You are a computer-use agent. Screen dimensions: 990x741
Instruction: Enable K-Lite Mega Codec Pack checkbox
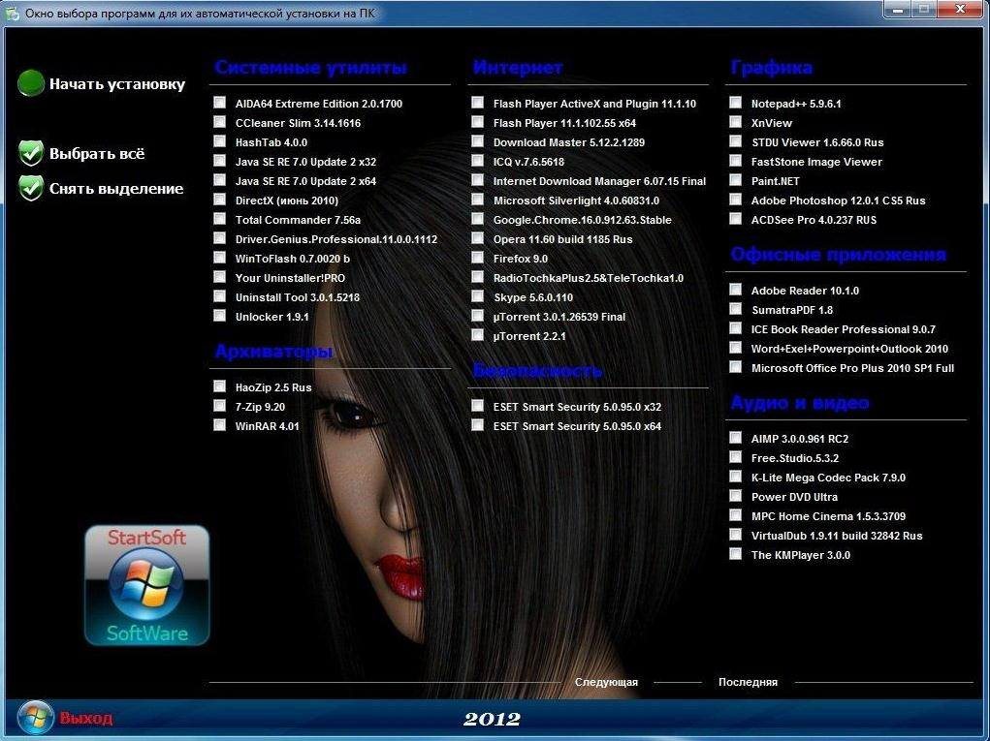[x=736, y=477]
